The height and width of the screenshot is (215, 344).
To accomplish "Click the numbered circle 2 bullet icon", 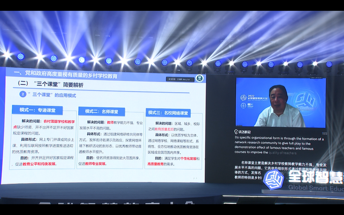I will [23, 94].
